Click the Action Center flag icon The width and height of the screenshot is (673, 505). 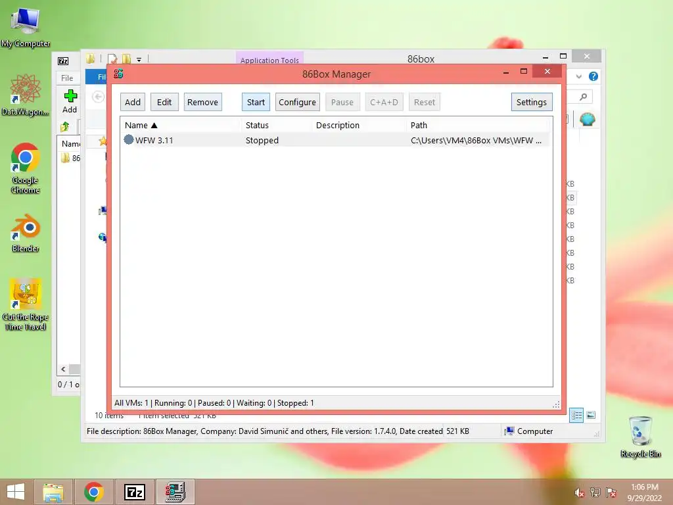(611, 492)
